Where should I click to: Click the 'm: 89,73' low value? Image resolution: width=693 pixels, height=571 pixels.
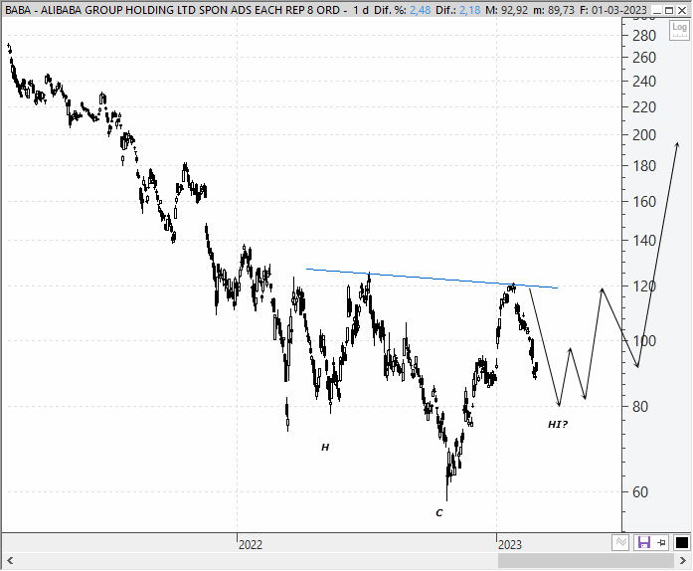point(554,10)
